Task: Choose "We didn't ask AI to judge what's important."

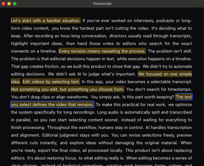Action: tap(92, 74)
